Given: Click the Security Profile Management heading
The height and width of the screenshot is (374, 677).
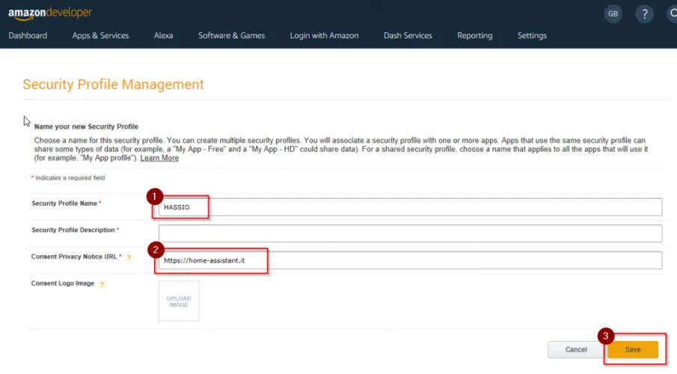Looking at the screenshot, I should click(113, 85).
